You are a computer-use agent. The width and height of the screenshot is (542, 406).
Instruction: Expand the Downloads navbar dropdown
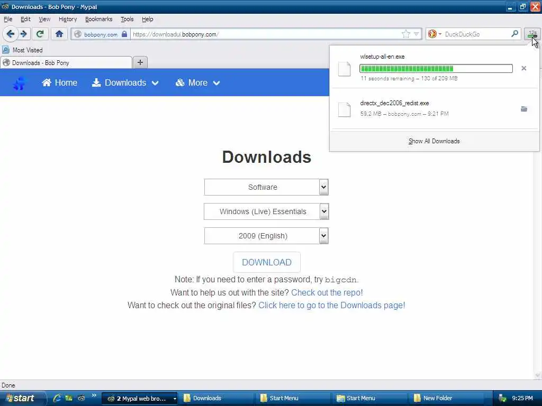125,83
